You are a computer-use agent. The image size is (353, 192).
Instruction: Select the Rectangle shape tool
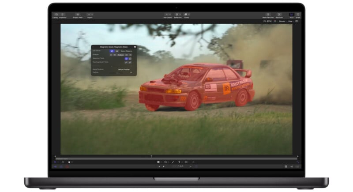[158, 162]
